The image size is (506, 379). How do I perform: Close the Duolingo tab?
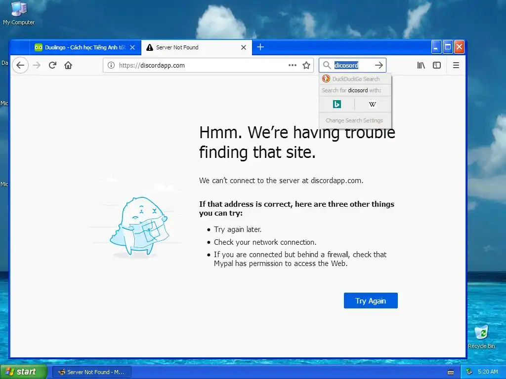[x=132, y=47]
